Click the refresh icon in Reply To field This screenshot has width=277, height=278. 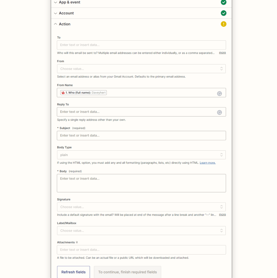(x=219, y=112)
